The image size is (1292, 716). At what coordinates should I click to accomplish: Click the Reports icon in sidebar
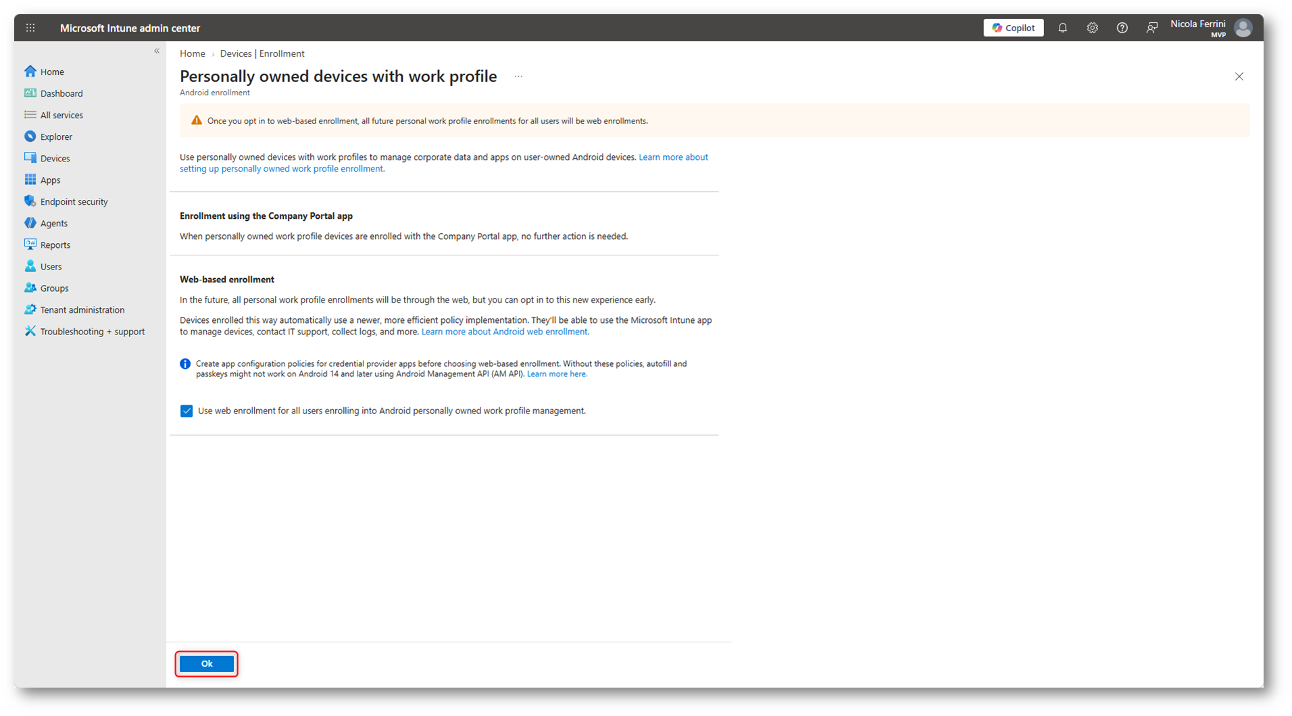30,244
